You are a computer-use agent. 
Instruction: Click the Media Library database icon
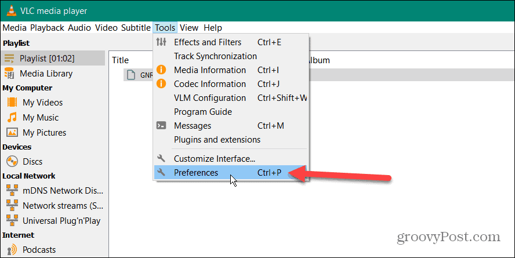point(9,74)
